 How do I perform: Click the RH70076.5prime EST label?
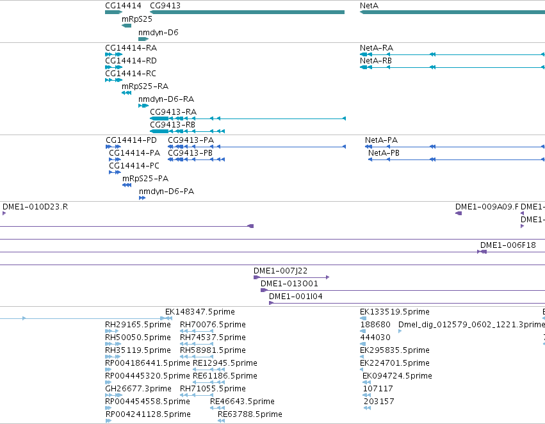[213, 325]
